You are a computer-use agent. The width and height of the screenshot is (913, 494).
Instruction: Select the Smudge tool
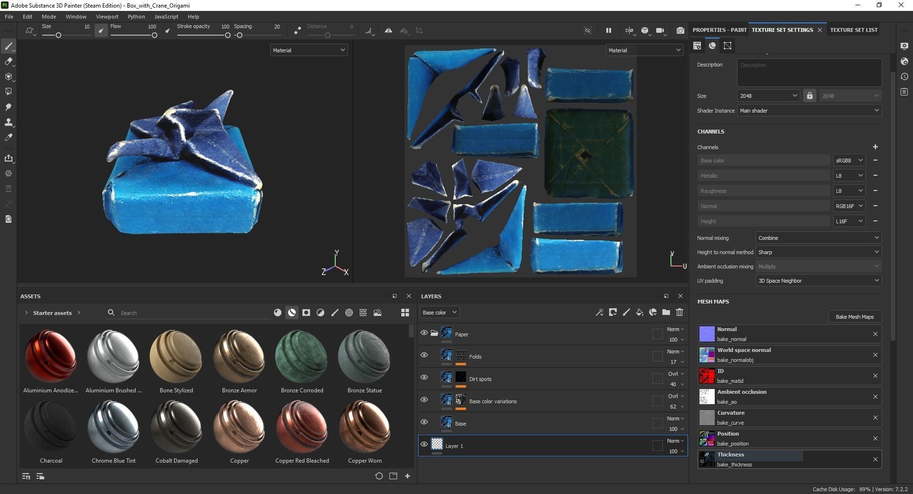8,107
